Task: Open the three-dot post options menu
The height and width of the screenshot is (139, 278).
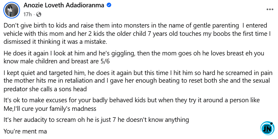Action: tap(270, 9)
